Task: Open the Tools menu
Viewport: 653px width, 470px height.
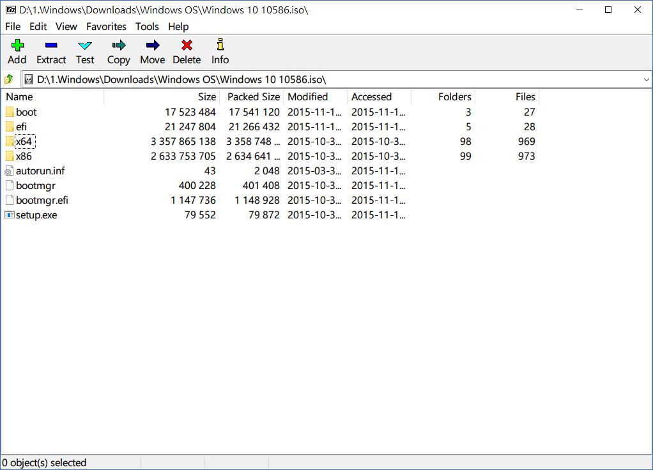Action: (147, 27)
